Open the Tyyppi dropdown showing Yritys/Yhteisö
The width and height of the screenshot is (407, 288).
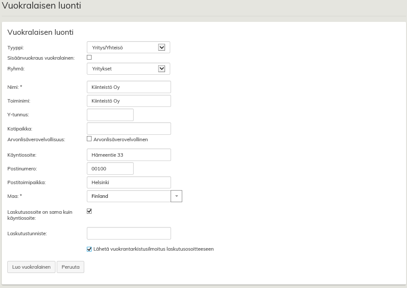pos(128,47)
